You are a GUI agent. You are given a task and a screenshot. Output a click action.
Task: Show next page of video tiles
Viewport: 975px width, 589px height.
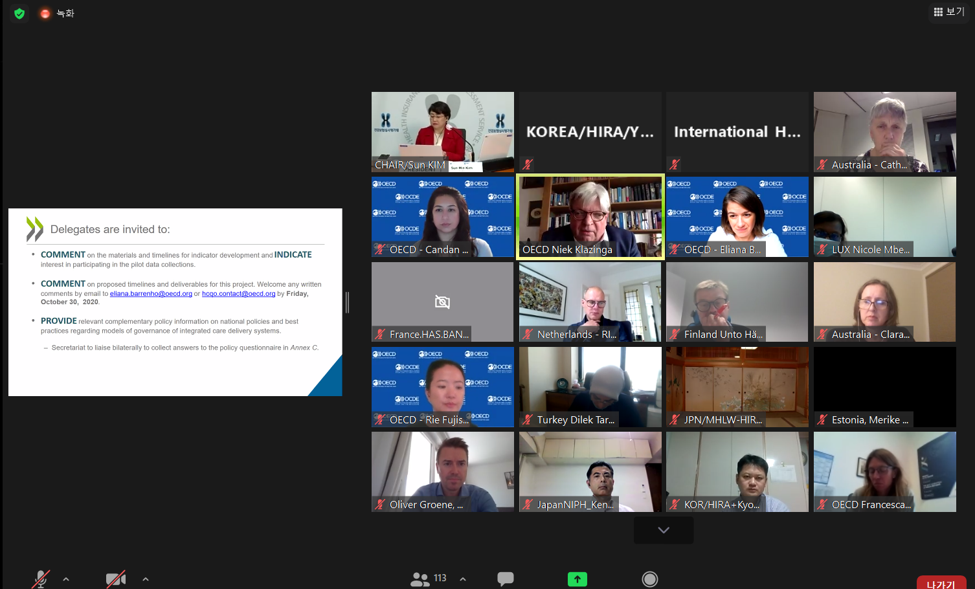(664, 530)
